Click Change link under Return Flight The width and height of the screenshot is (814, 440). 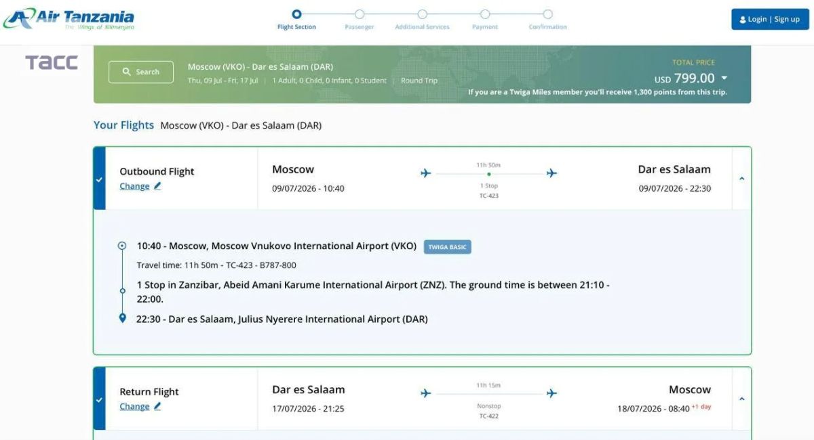coord(134,406)
